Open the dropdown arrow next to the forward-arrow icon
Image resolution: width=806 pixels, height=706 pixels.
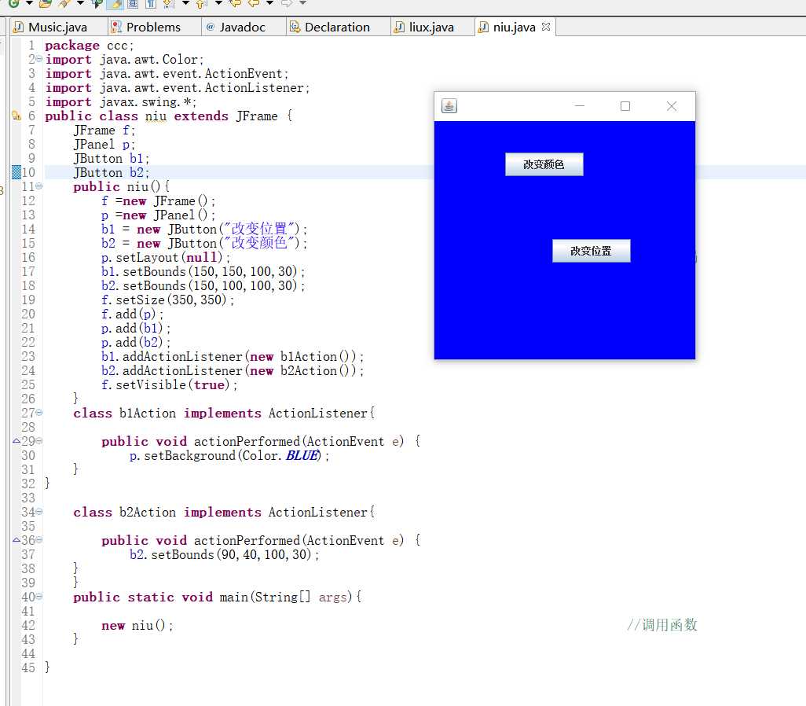[302, 3]
